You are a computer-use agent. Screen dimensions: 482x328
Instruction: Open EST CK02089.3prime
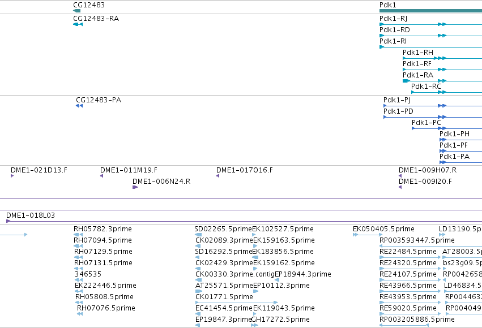224,240
